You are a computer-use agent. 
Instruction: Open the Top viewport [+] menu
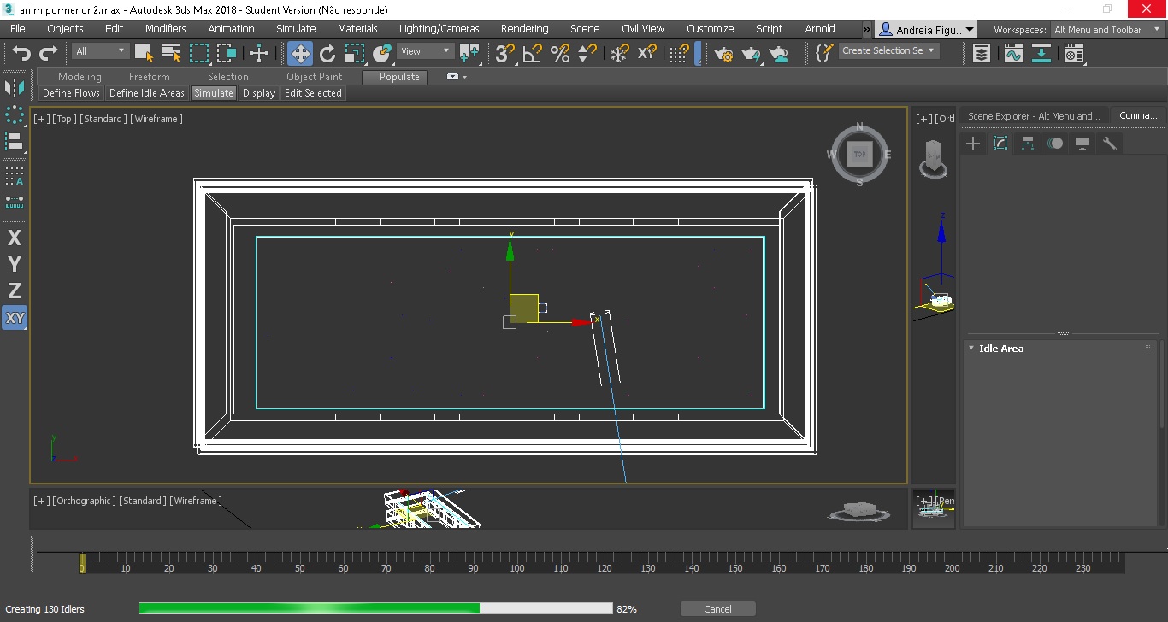click(41, 119)
